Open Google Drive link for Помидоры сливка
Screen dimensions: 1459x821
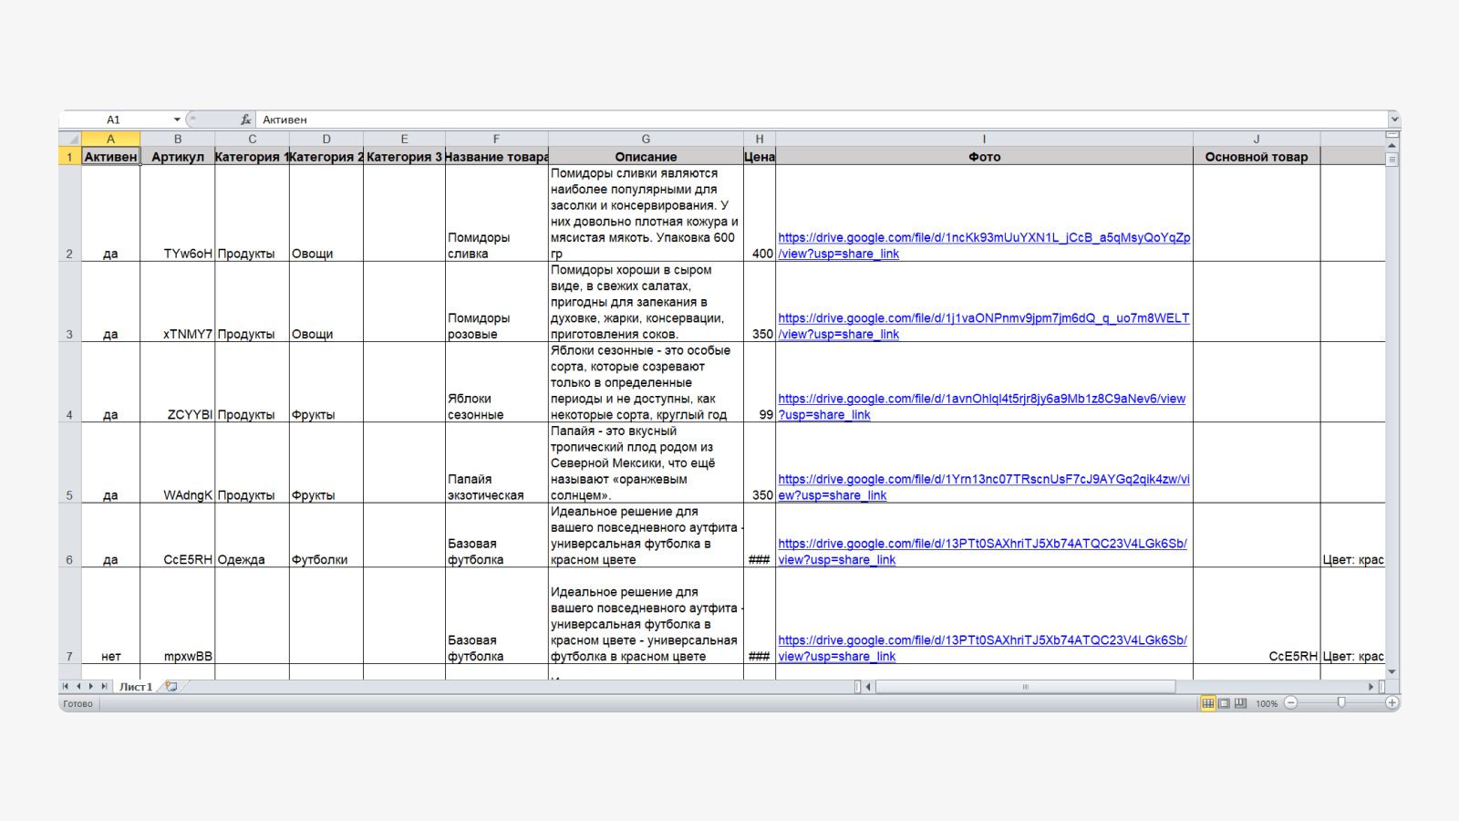click(984, 245)
